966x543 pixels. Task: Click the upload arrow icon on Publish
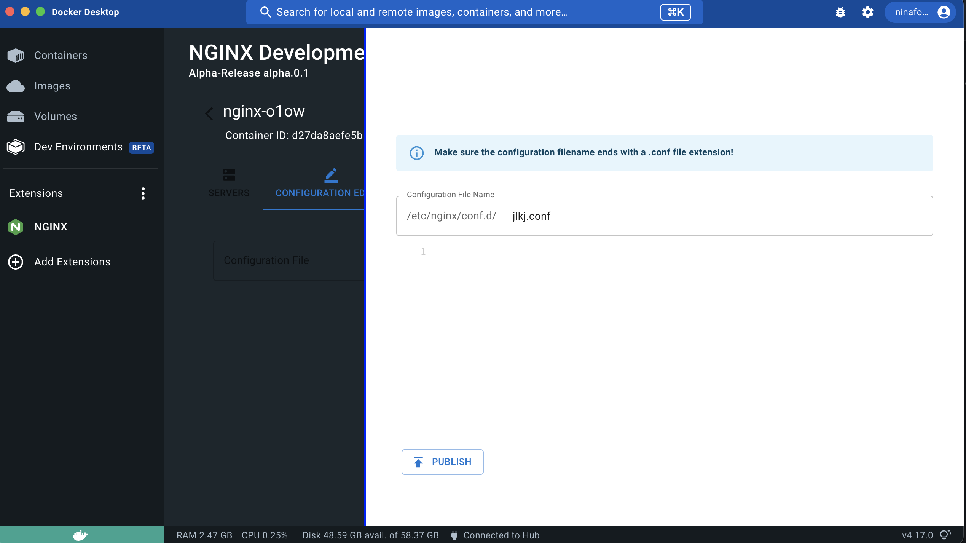pyautogui.click(x=418, y=462)
